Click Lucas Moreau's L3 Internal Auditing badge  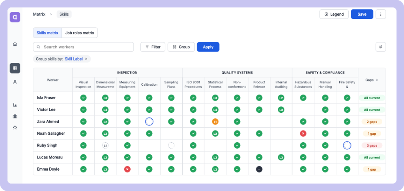(x=281, y=157)
